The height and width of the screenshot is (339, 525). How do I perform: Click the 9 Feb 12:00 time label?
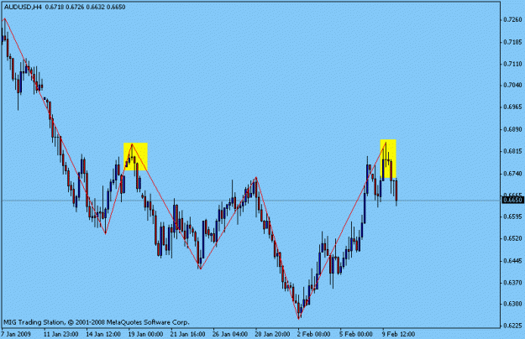coord(398,334)
